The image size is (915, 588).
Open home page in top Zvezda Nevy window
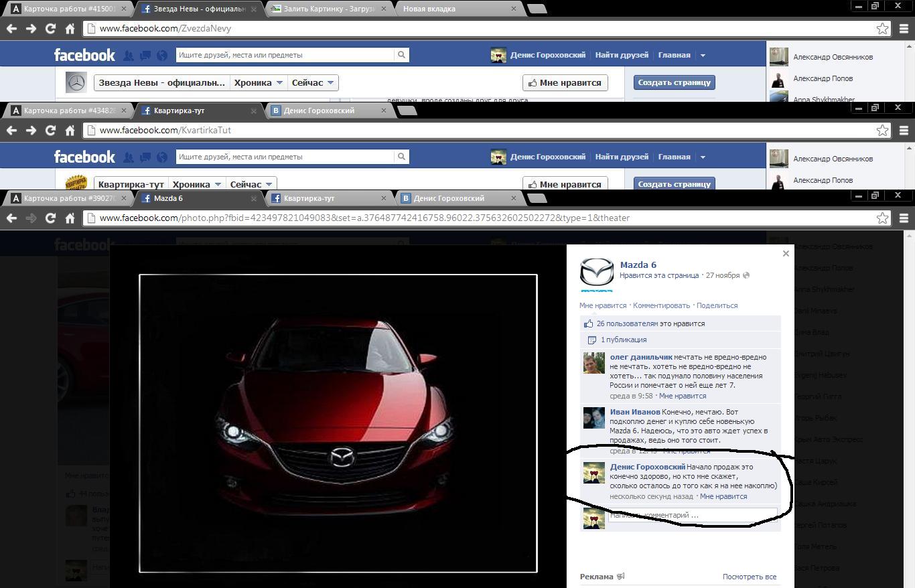(x=70, y=29)
